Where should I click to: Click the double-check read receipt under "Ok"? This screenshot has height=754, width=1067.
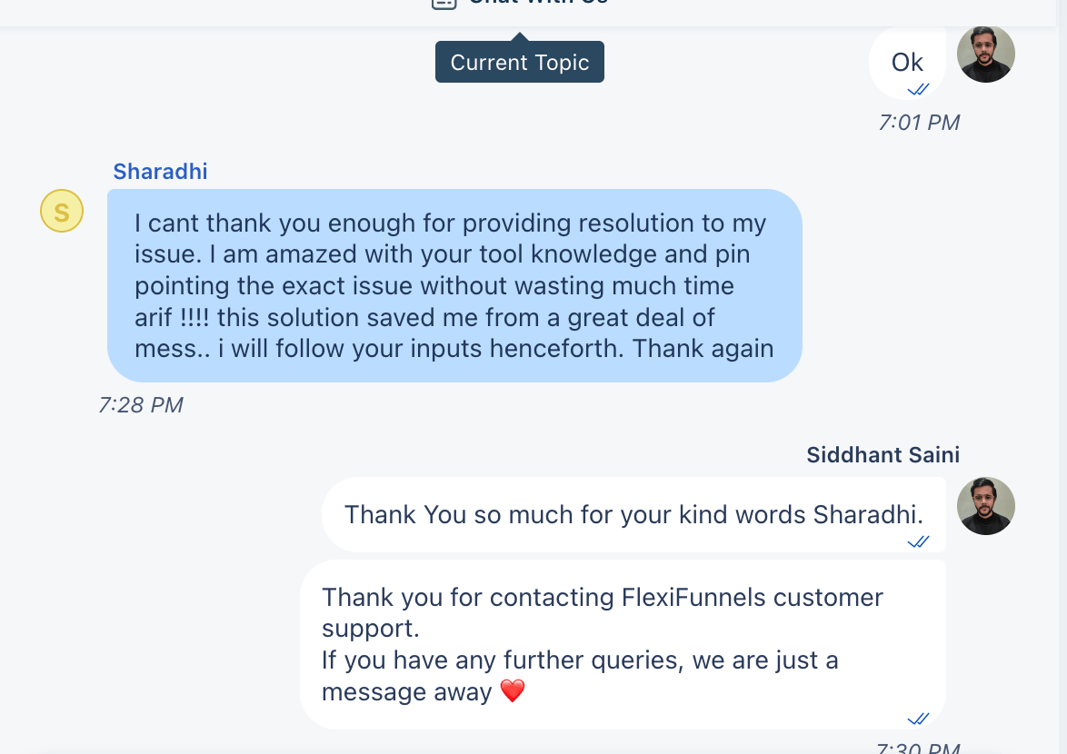(x=919, y=89)
